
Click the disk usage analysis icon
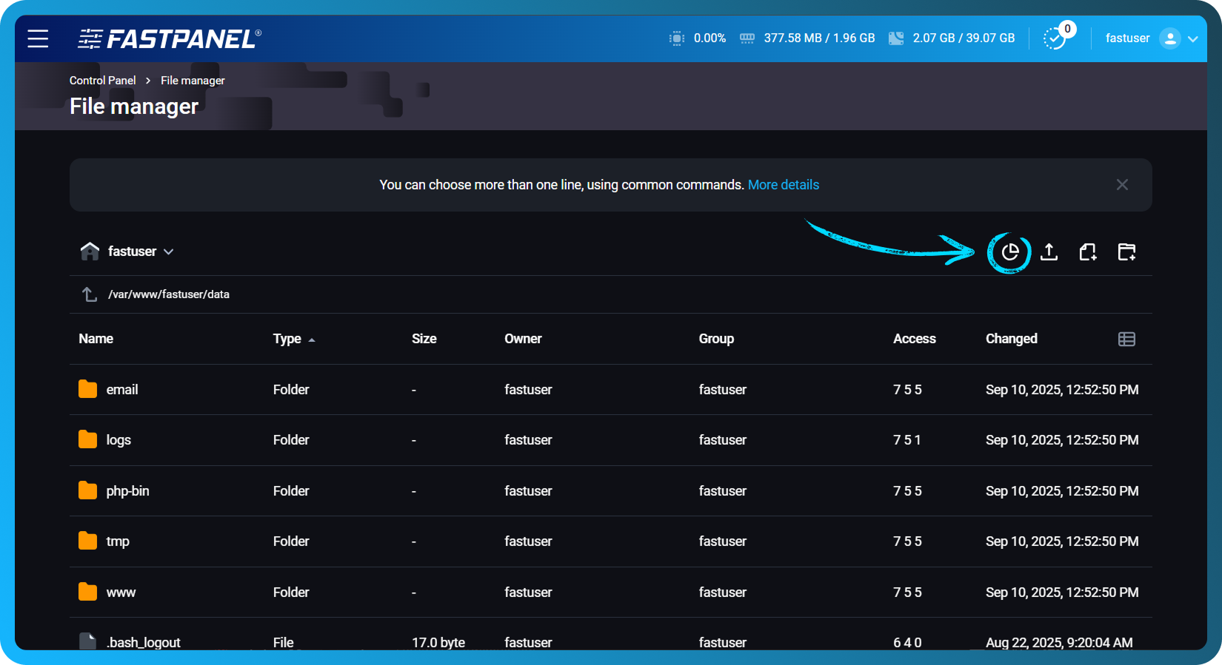(x=1009, y=252)
